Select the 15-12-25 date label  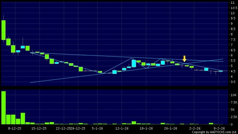[39, 128]
